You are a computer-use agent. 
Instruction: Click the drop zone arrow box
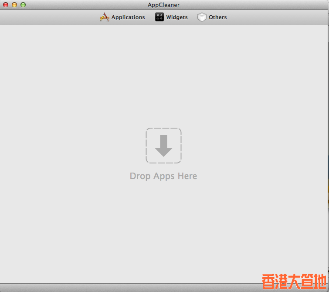164,146
